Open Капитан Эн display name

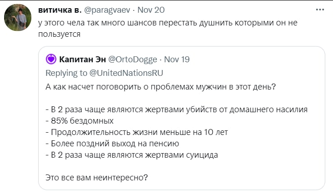click(81, 60)
